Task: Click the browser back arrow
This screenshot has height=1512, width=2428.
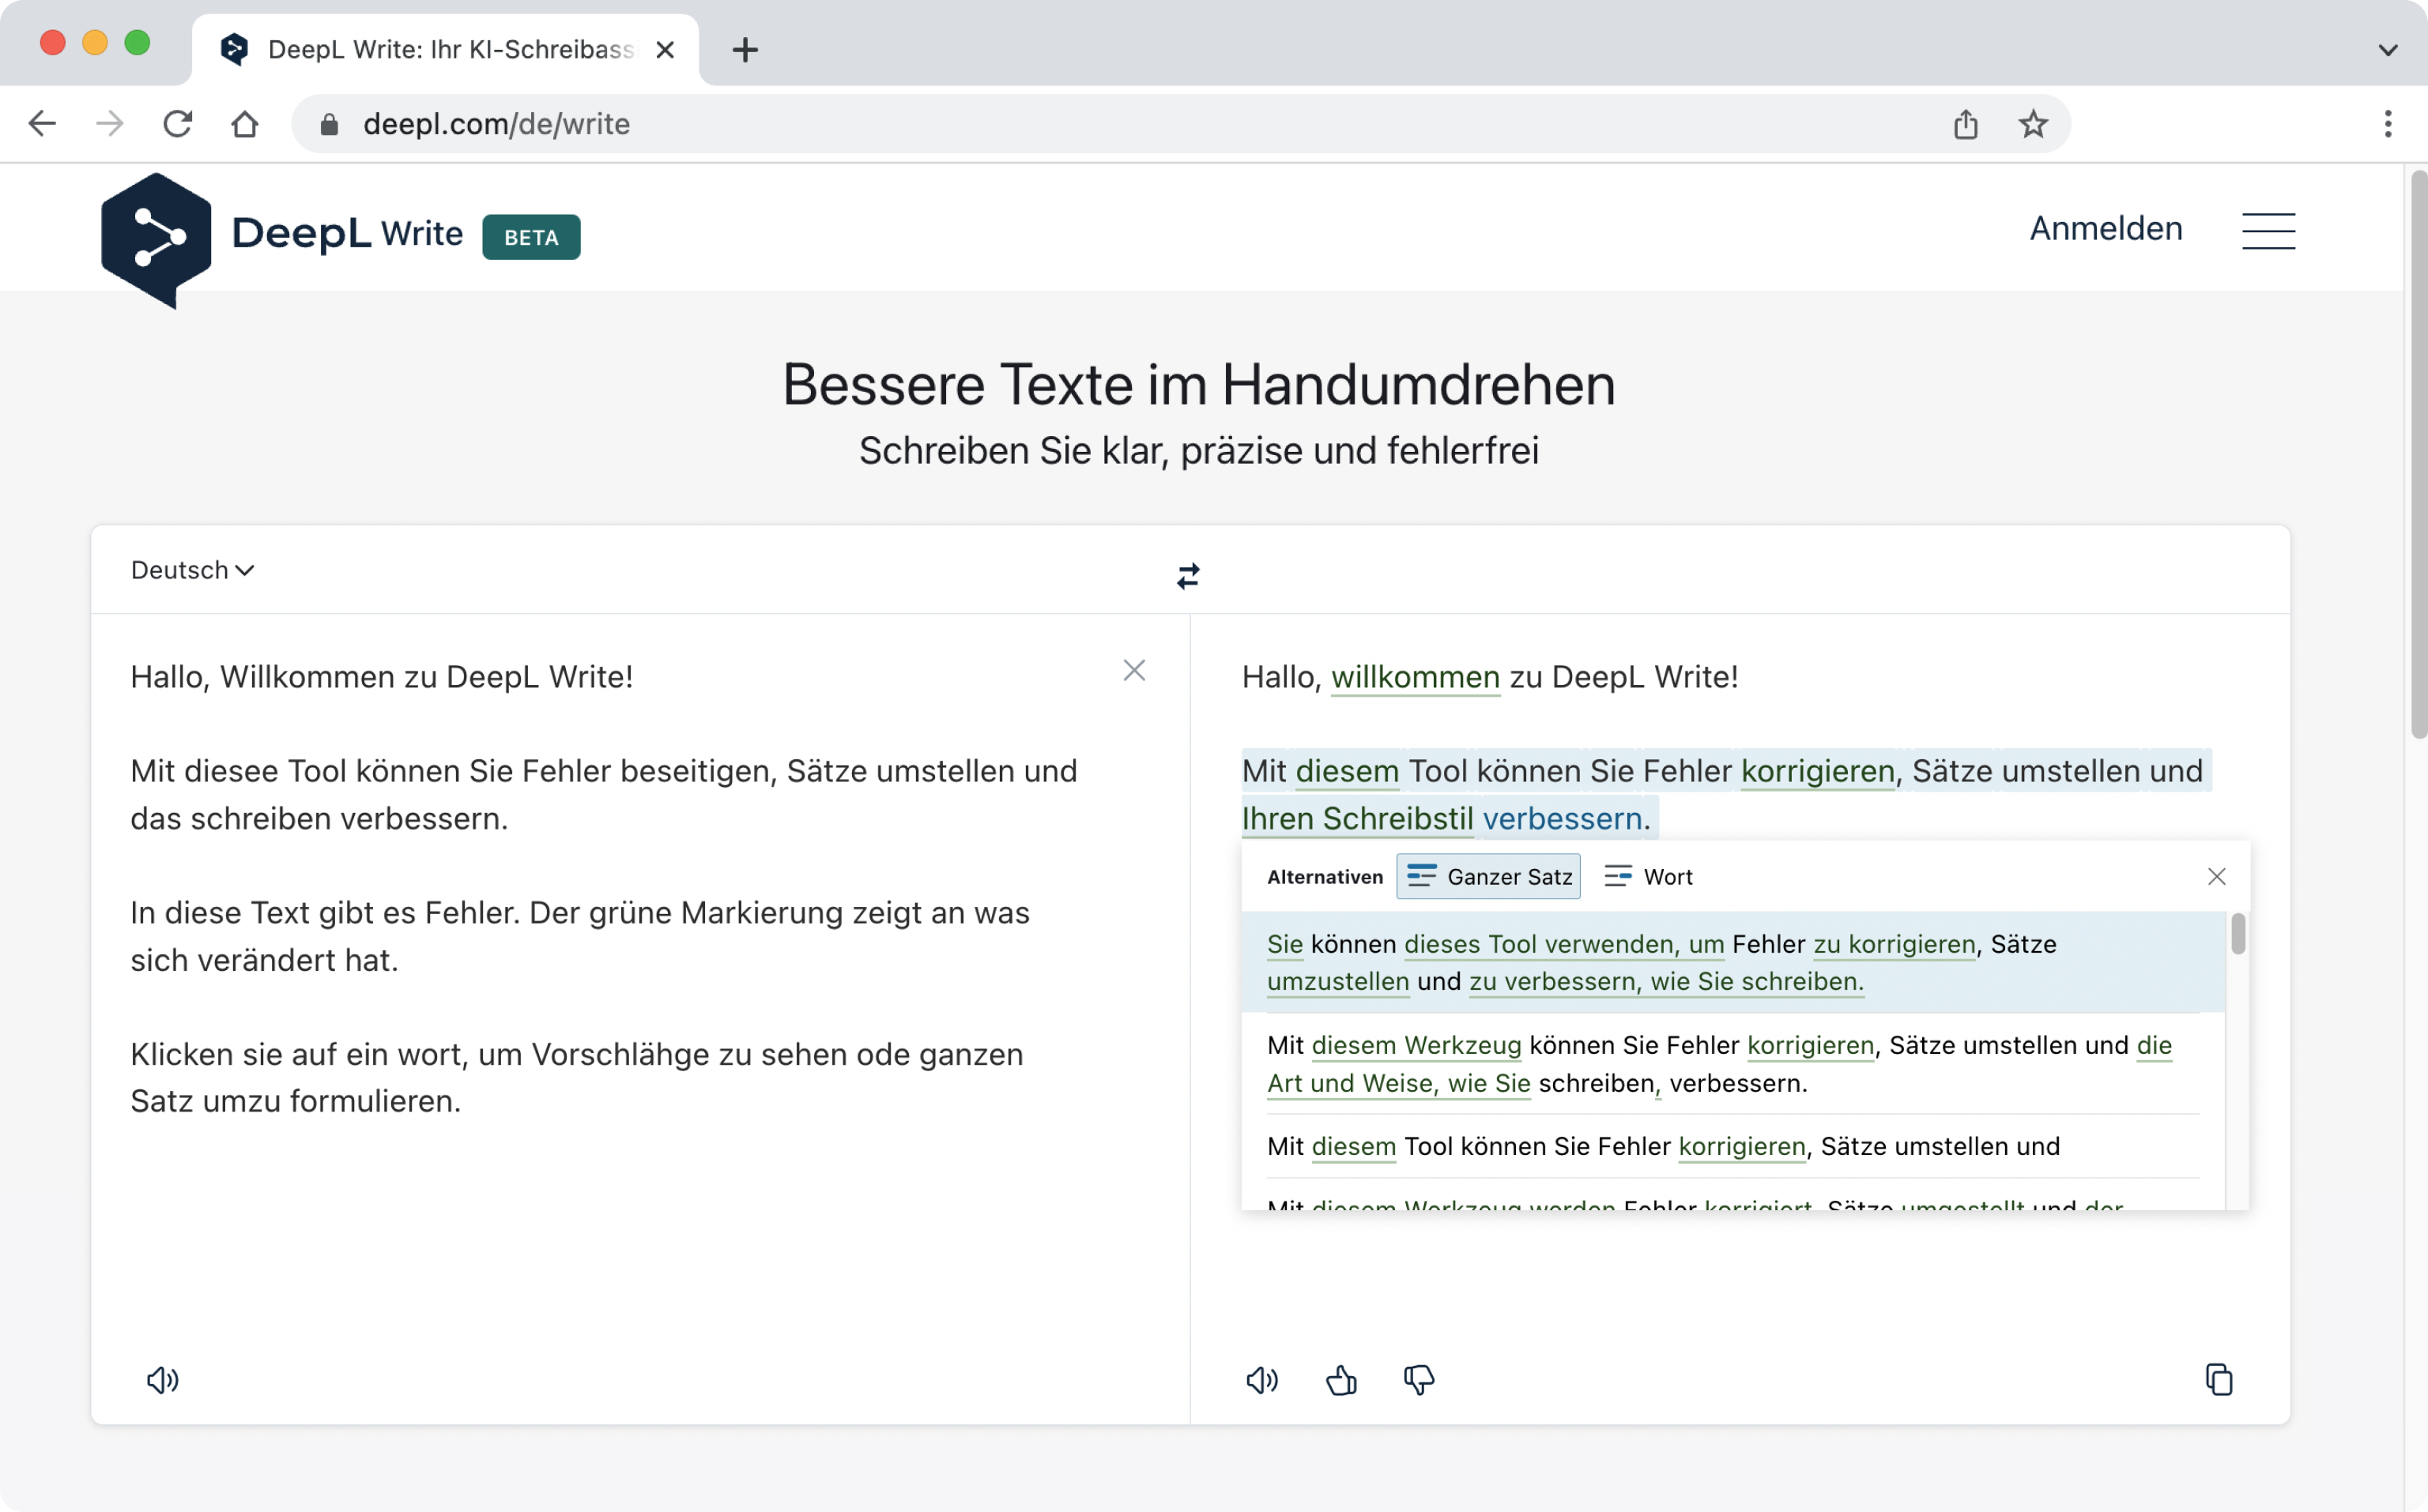Action: click(x=42, y=124)
